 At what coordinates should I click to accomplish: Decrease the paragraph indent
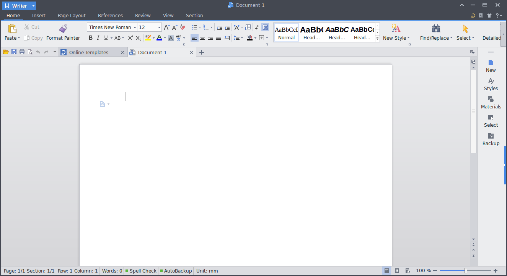tap(219, 27)
